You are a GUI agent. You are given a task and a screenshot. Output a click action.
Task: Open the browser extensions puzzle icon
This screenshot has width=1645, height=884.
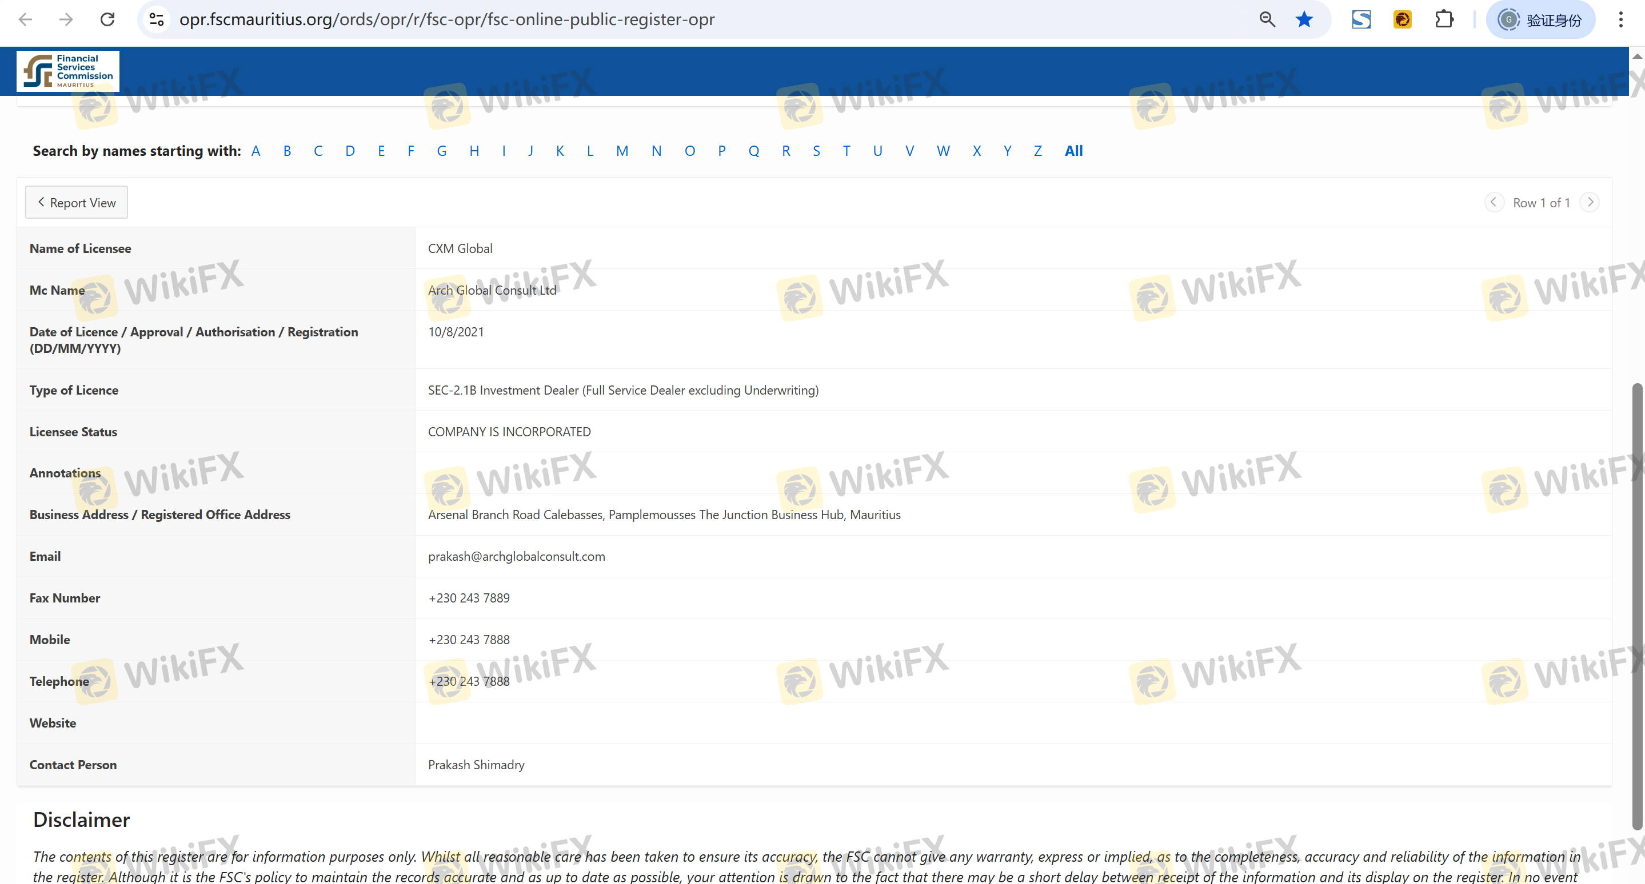(x=1444, y=19)
